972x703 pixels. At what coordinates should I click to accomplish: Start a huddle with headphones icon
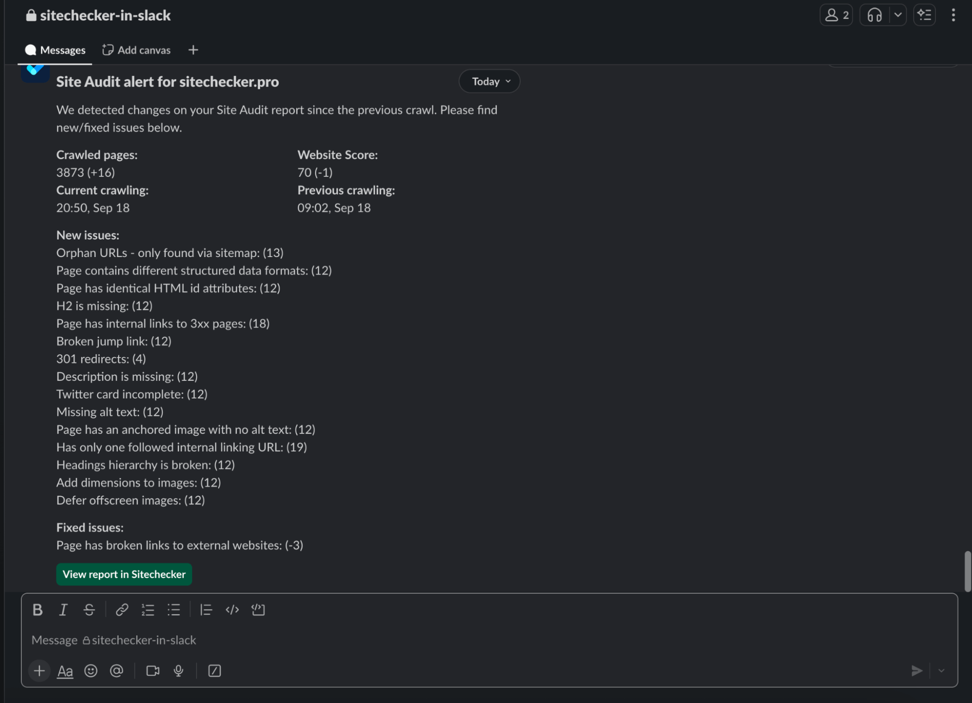pos(875,15)
